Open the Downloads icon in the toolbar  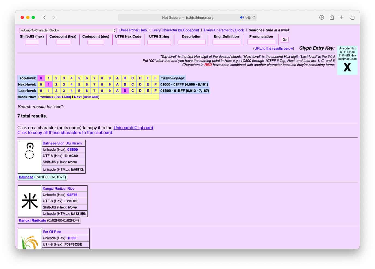tap(322, 17)
